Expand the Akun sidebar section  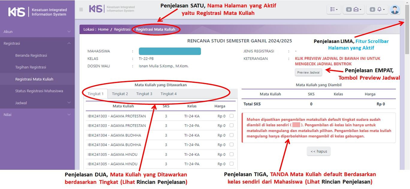click(x=37, y=31)
